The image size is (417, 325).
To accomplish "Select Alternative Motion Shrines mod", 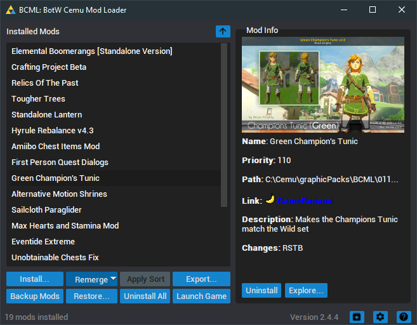I will point(115,194).
